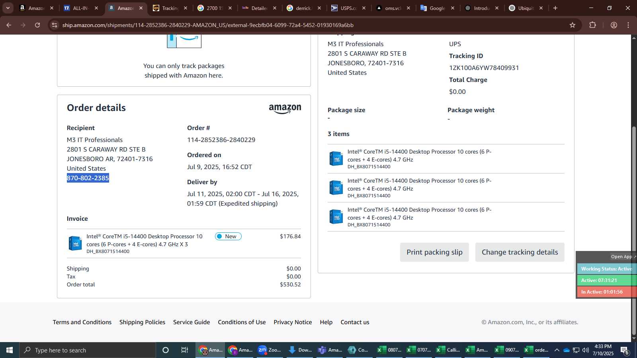Open a new browser tab
This screenshot has height=358, width=637.
pyautogui.click(x=555, y=8)
